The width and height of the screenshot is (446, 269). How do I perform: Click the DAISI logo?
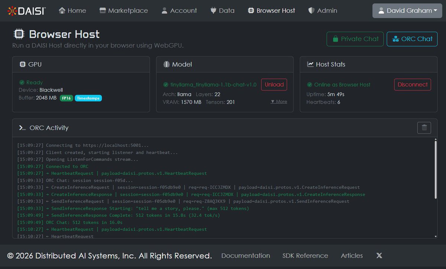click(x=26, y=11)
